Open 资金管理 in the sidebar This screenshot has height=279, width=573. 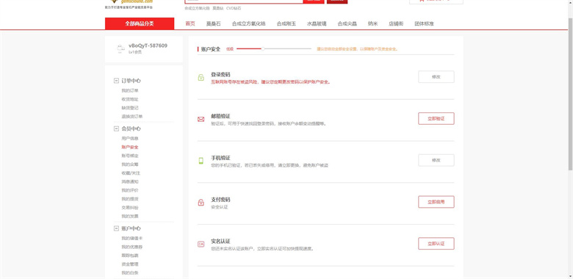pos(130,264)
